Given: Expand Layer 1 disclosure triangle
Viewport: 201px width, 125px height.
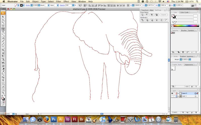Looking at the screenshot, I should point(178,96).
